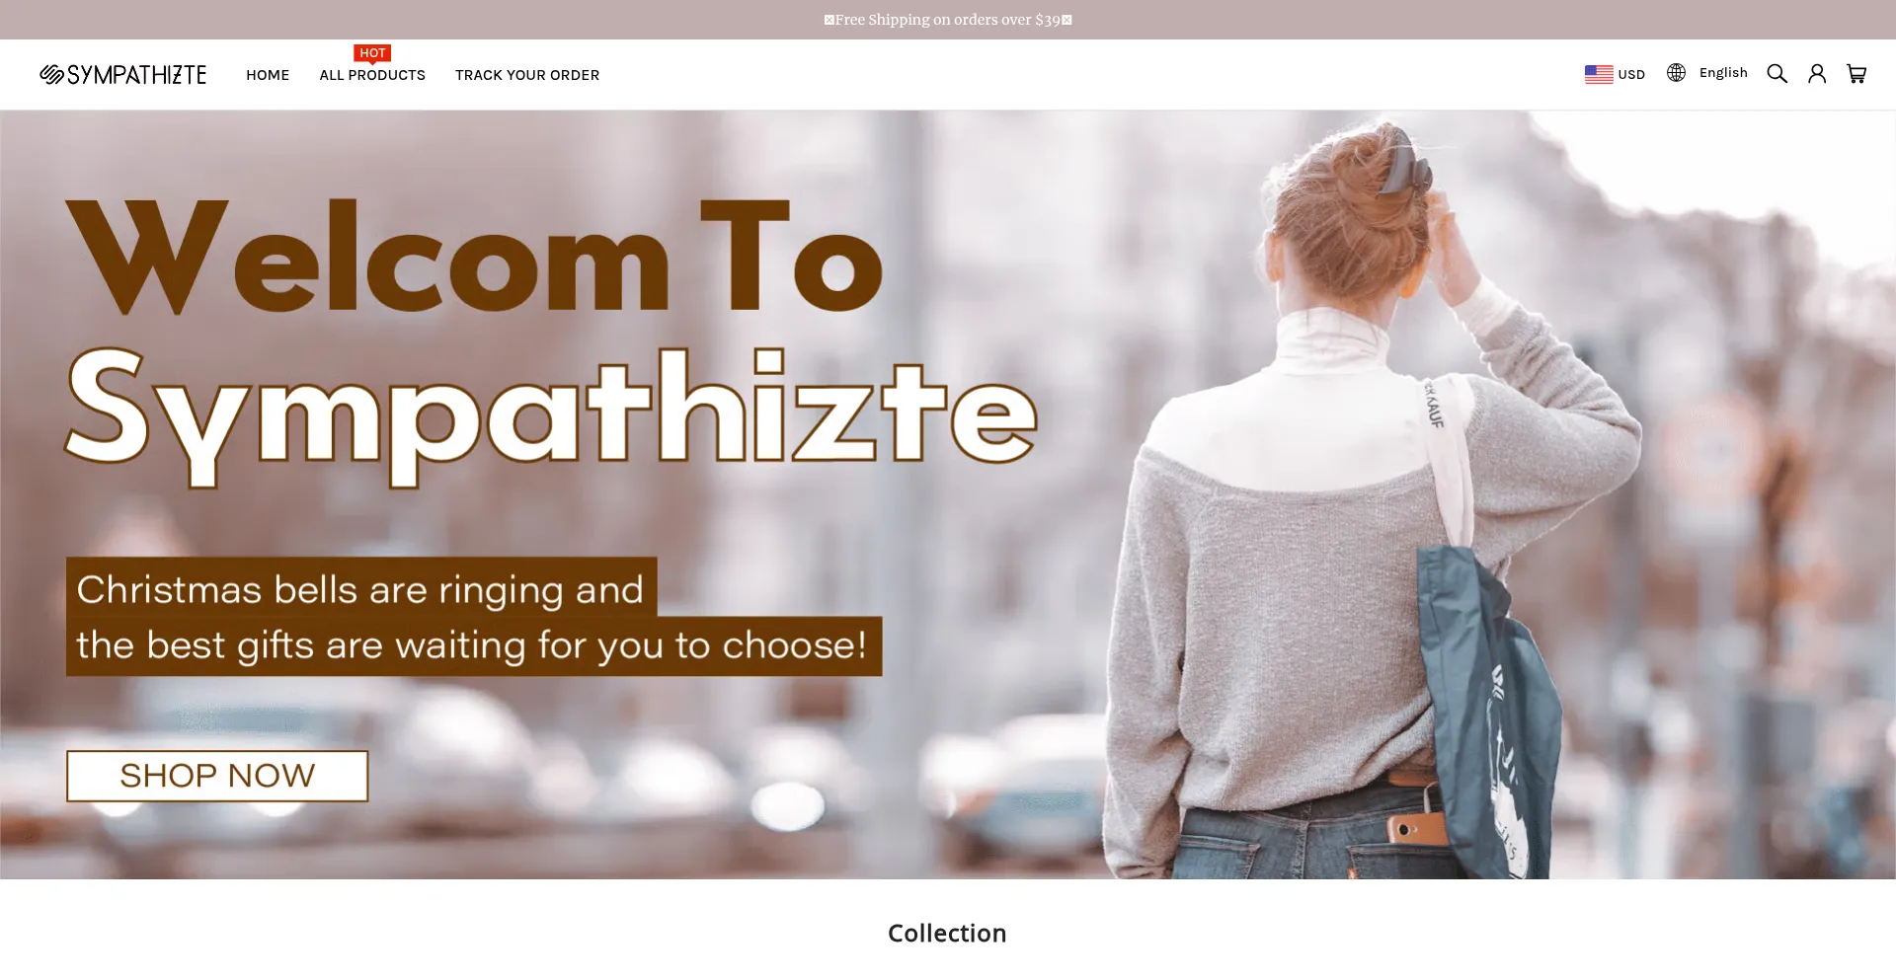The image size is (1896, 980).
Task: Click the gifts waiting caption line
Action: pos(472,645)
